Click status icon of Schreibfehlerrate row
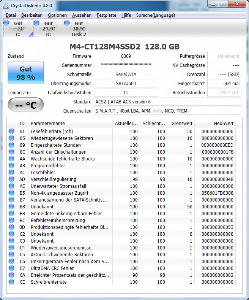 tap(11, 282)
